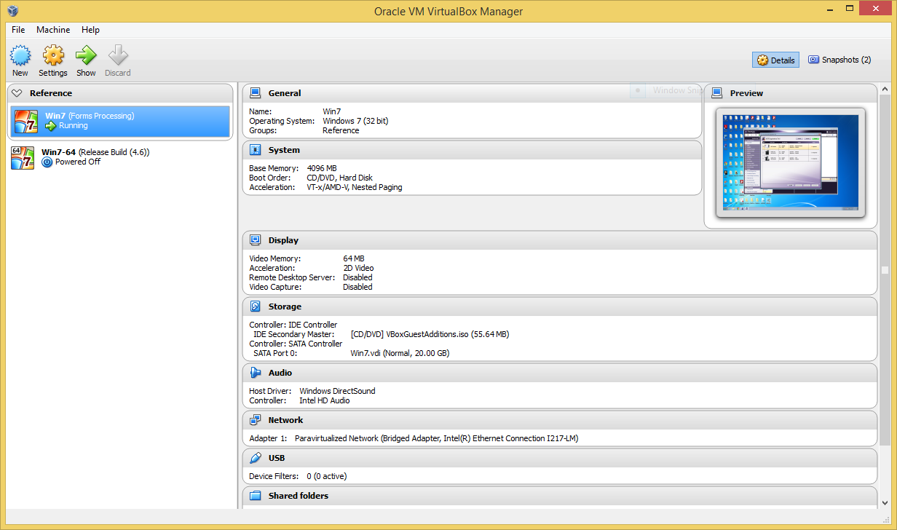Click the USB section icon
897x530 pixels.
coord(256,458)
